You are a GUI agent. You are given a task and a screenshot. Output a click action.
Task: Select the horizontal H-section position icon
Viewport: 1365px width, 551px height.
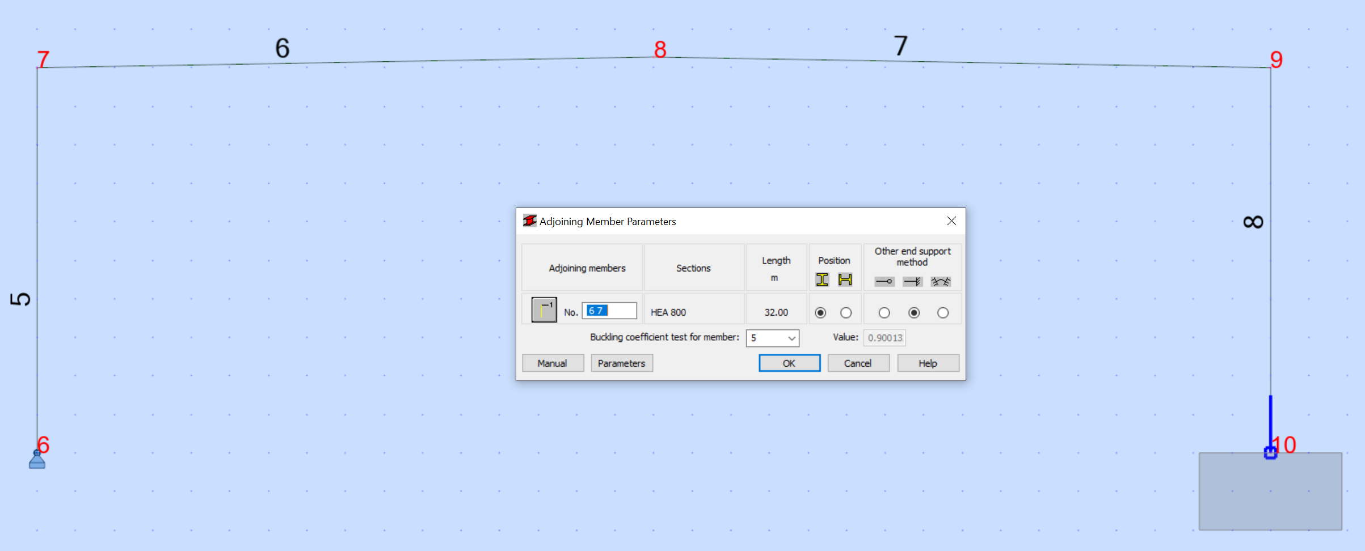coord(845,279)
